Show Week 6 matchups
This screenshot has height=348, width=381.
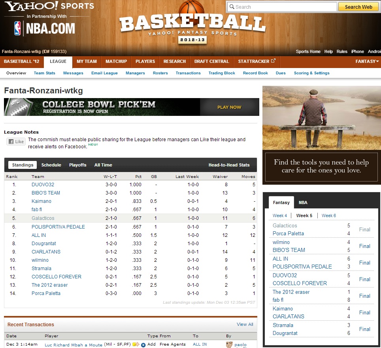point(328,216)
